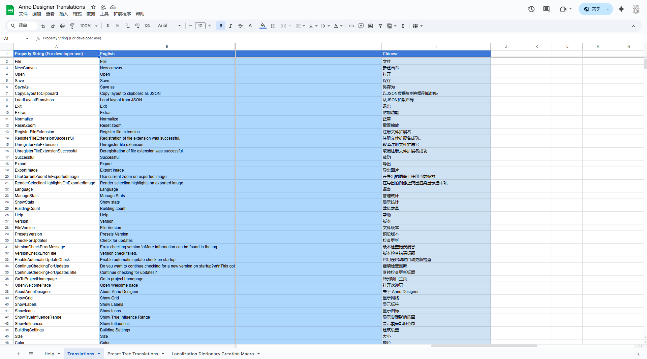647x359 pixels.
Task: Open the functions sigma icon
Action: pyautogui.click(x=403, y=26)
